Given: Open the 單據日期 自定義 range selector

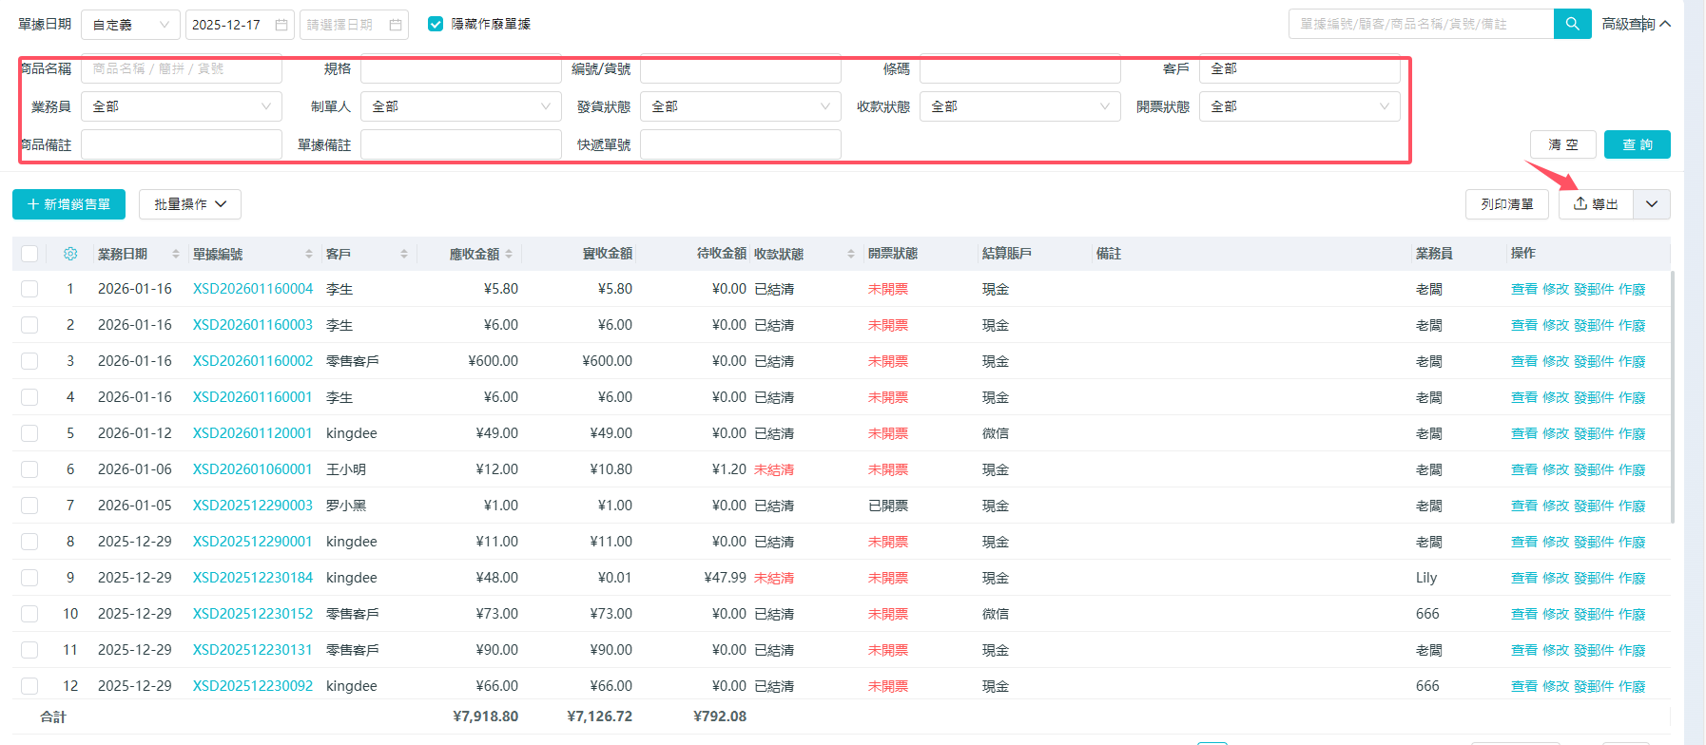Looking at the screenshot, I should pyautogui.click(x=130, y=25).
